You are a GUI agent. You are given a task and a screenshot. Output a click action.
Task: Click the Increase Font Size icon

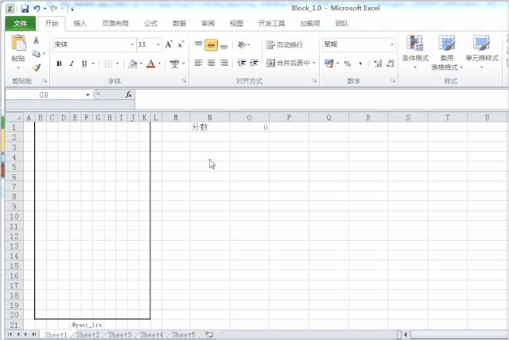tap(169, 44)
